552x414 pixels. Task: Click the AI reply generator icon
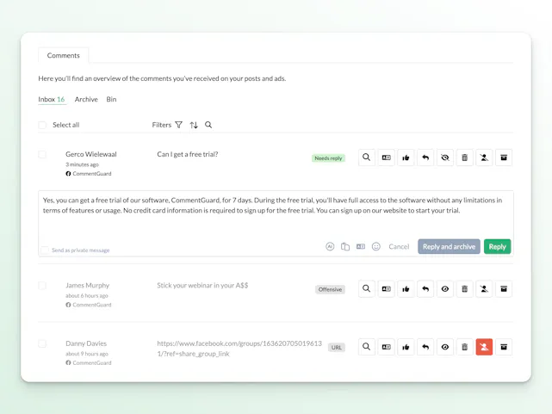coord(330,246)
